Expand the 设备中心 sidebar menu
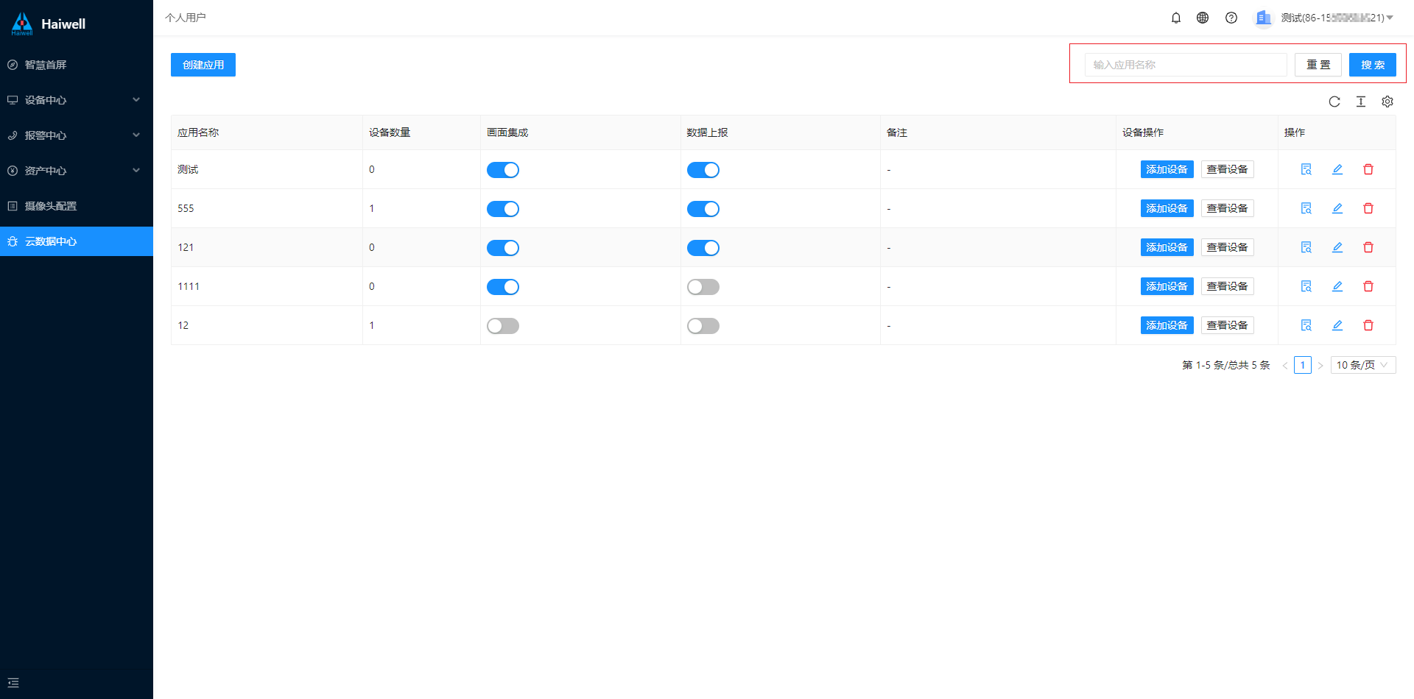Screen dimensions: 1414x699 77,100
